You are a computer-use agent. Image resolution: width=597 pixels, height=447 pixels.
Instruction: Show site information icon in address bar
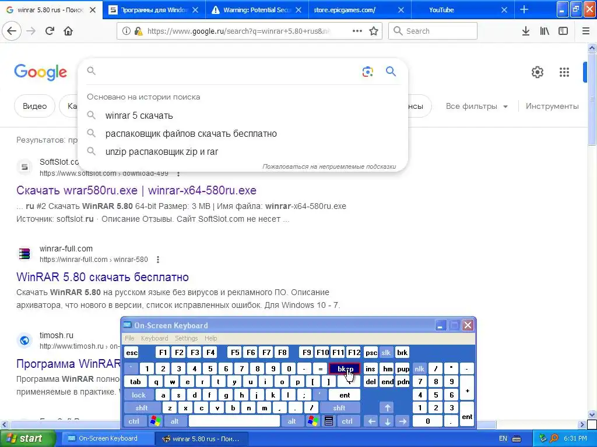127,31
